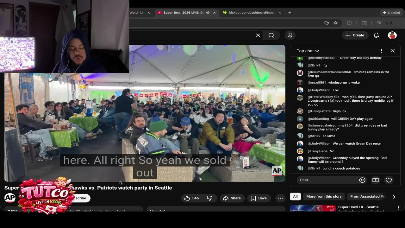The image size is (405, 228).
Task: Open more video actions ellipsis
Action: point(280,198)
